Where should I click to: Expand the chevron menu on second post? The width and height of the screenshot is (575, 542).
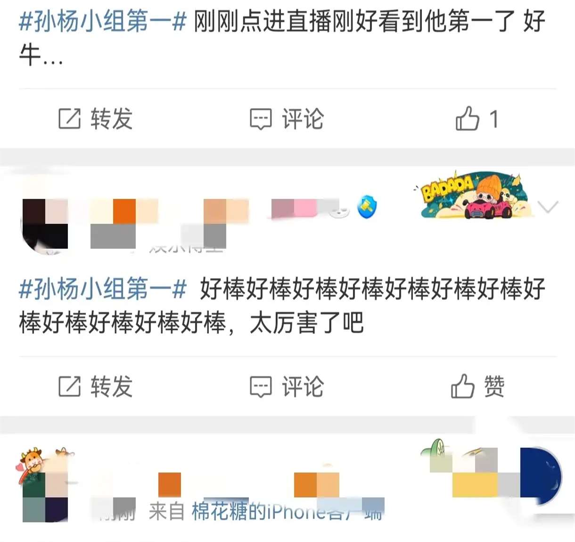click(x=548, y=206)
